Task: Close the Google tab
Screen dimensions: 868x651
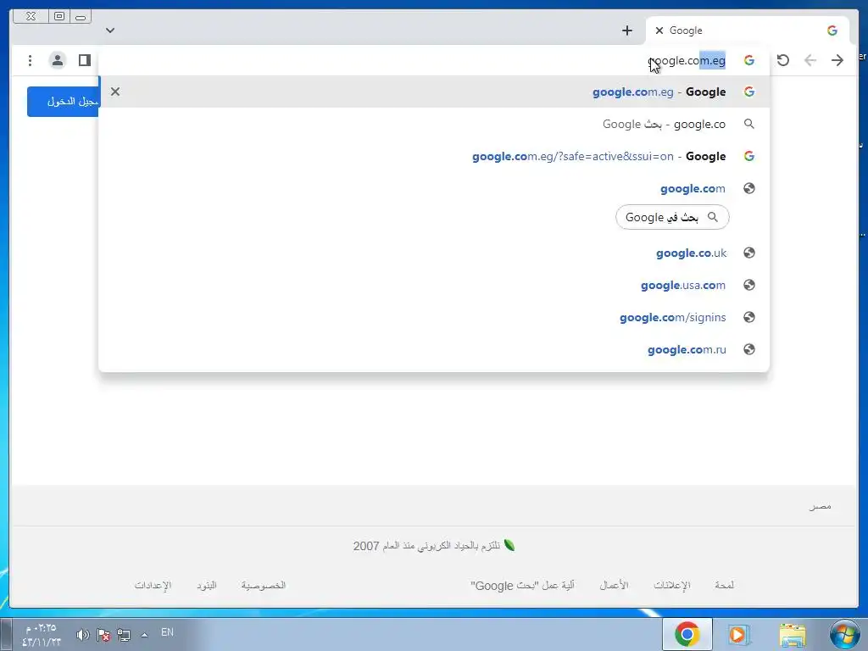Action: [659, 31]
